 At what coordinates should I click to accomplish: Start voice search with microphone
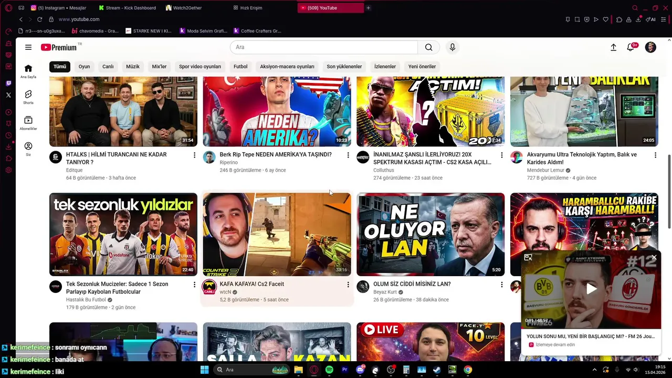point(453,47)
